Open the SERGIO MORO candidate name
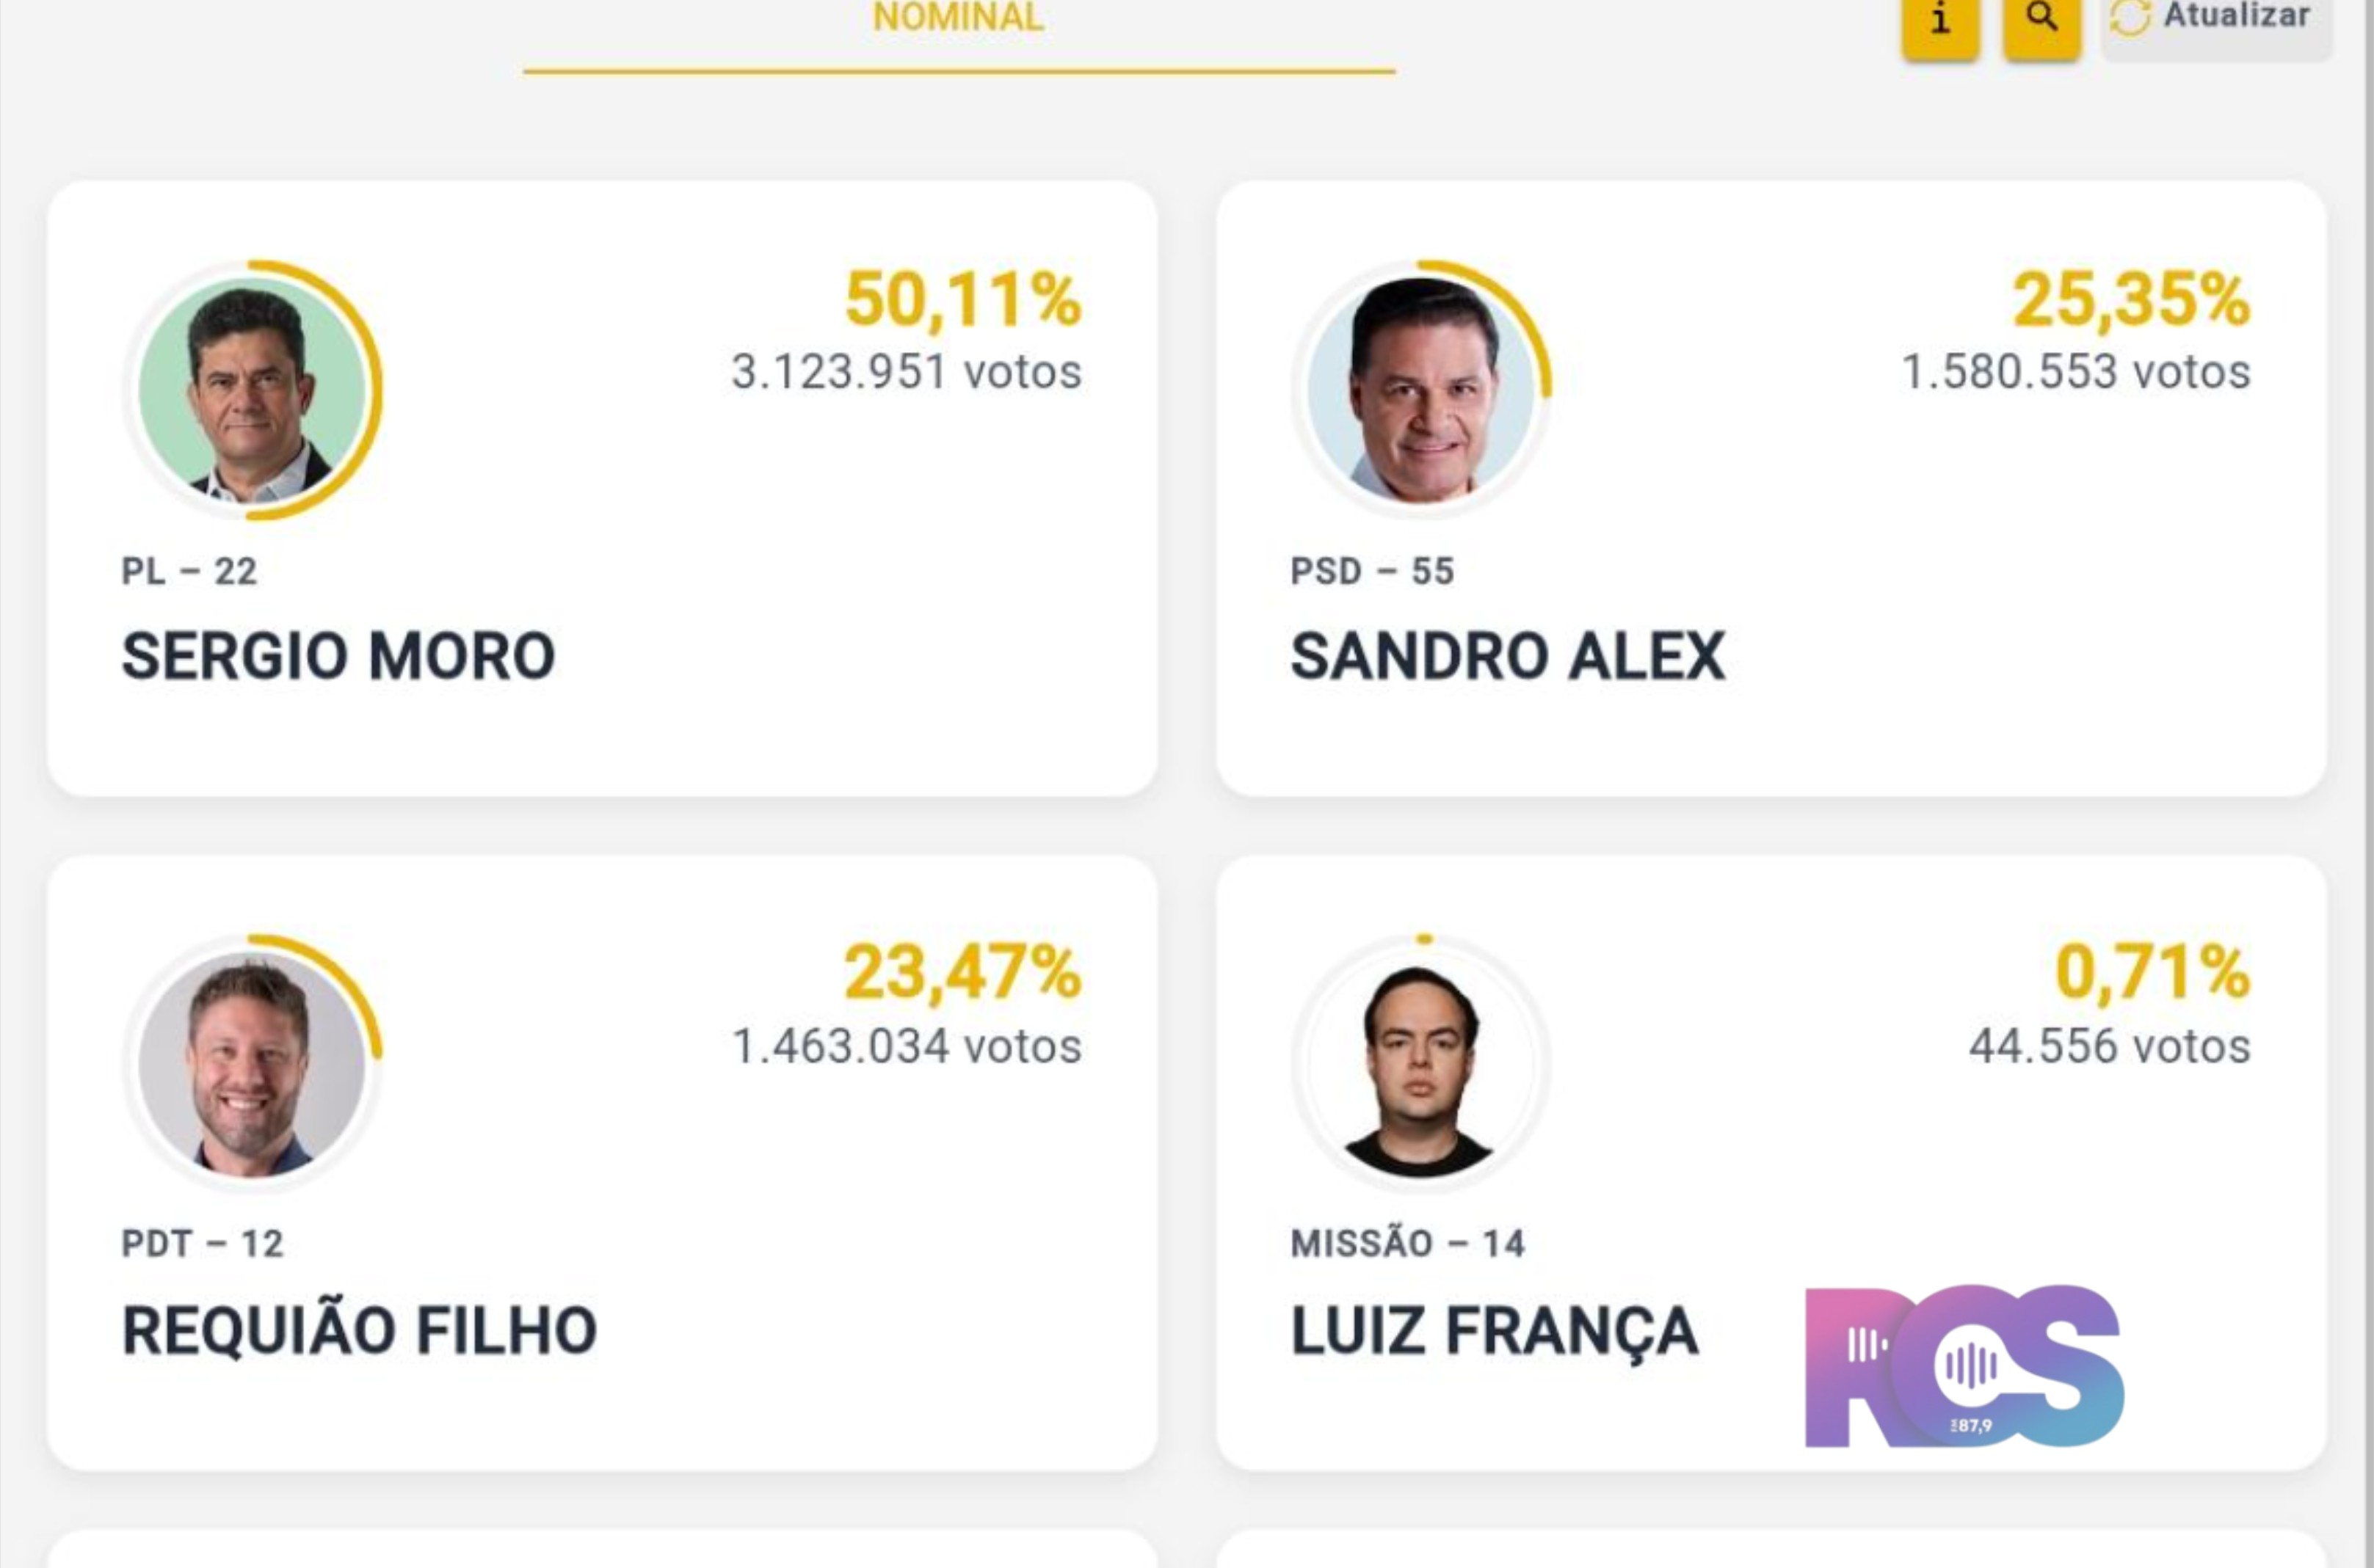The height and width of the screenshot is (1568, 2374). point(338,656)
